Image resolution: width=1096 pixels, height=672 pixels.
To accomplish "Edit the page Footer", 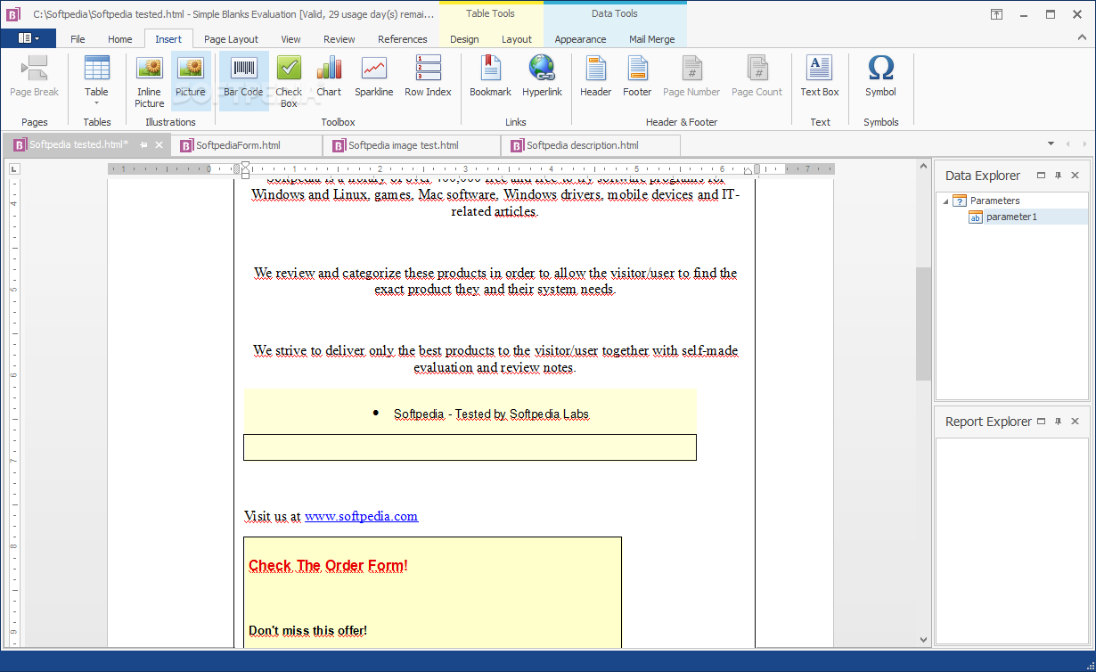I will (x=637, y=77).
